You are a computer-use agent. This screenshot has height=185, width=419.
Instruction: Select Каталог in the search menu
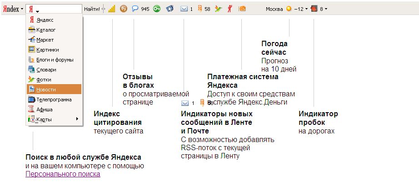(x=54, y=30)
